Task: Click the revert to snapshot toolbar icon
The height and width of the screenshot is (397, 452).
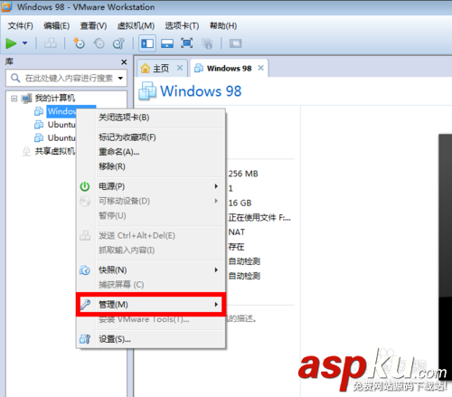Action: click(99, 43)
